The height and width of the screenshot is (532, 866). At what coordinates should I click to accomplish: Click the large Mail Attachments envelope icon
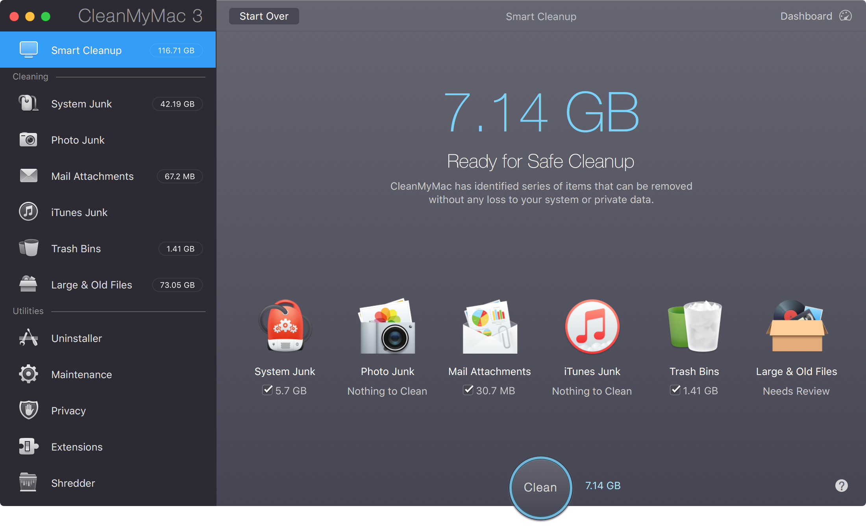coord(490,327)
